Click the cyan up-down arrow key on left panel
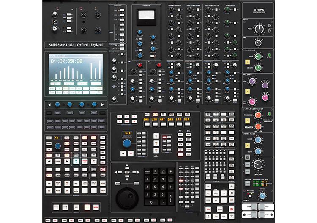 point(76,161)
